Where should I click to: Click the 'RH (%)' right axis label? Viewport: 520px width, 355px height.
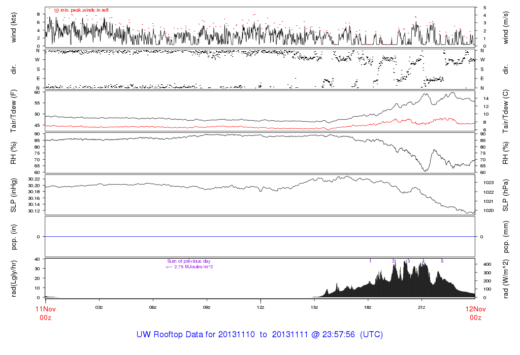click(x=506, y=153)
